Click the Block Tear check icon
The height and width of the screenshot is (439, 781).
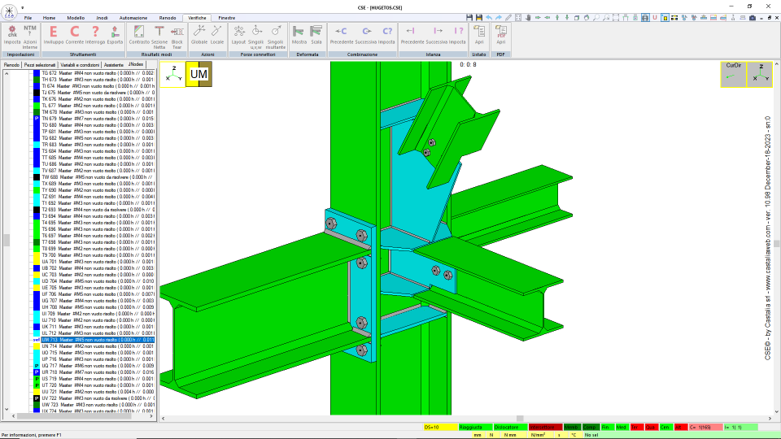coord(177,37)
